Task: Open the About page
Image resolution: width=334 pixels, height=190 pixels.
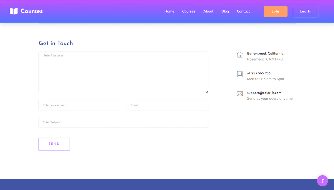Action: click(208, 11)
